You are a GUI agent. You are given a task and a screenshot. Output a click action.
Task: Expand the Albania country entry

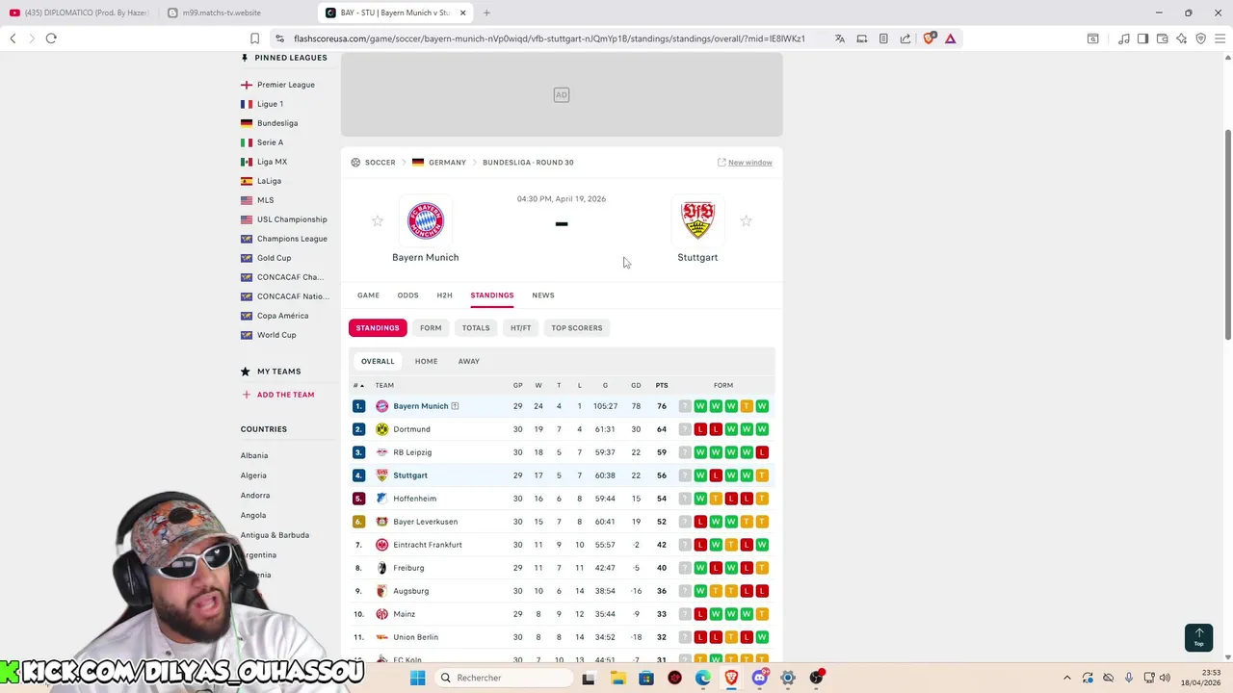[x=254, y=456]
